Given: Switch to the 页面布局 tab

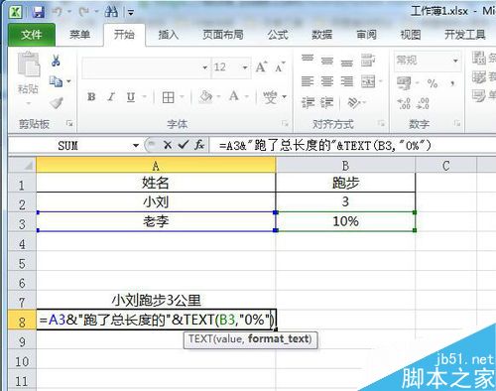Looking at the screenshot, I should [x=223, y=35].
